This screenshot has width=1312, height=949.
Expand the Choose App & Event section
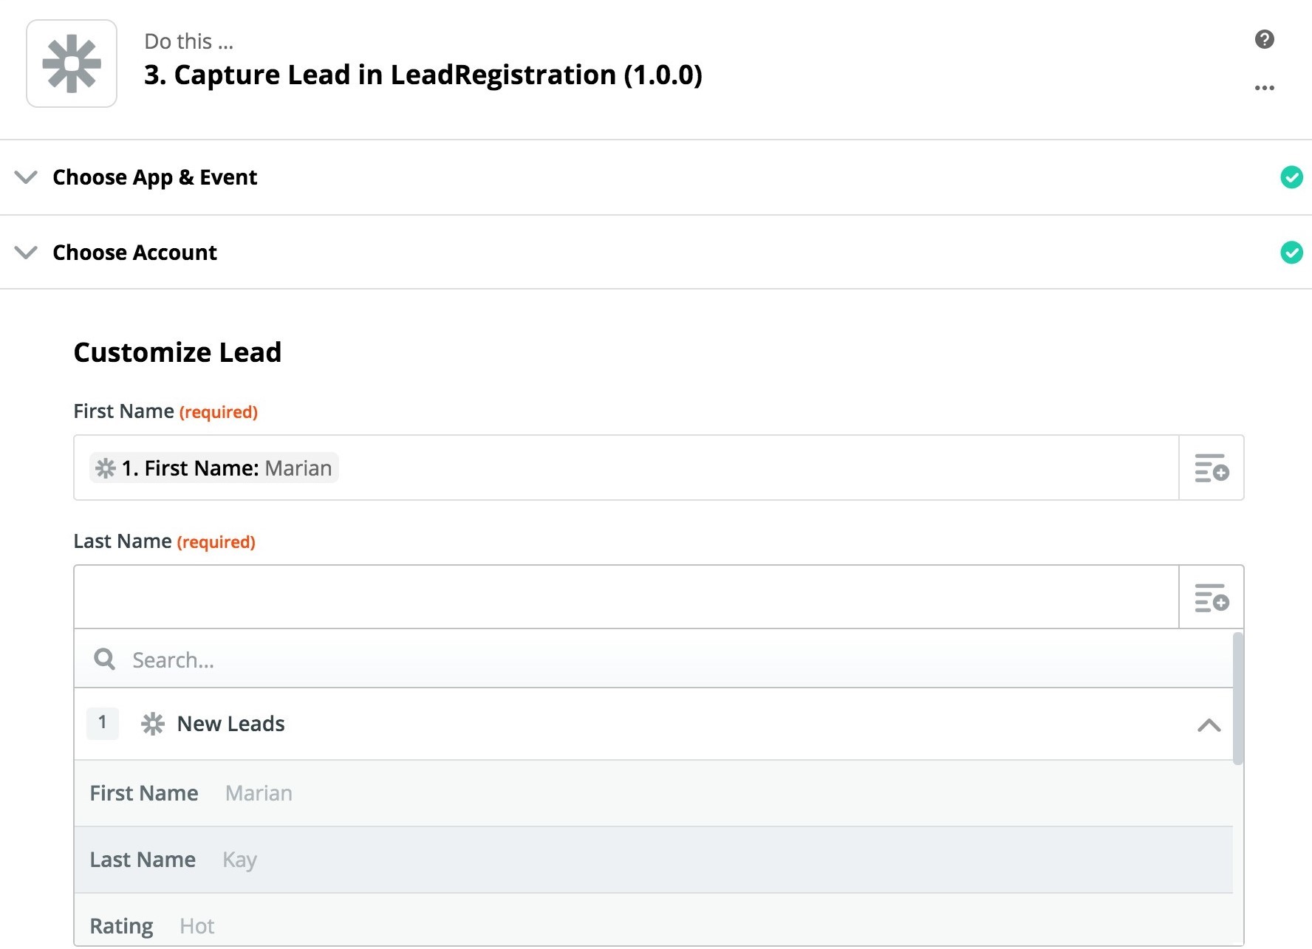pos(27,177)
